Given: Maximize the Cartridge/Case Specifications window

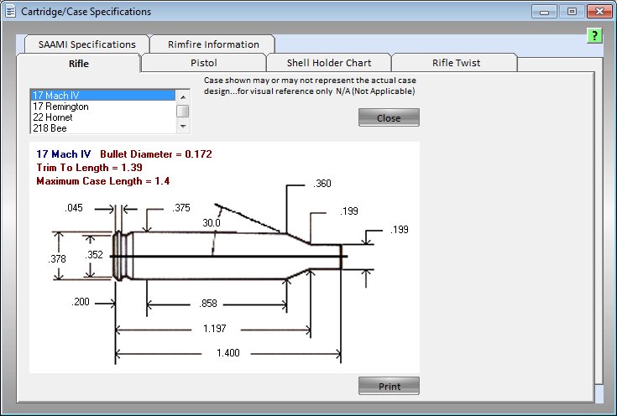Looking at the screenshot, I should (572, 12).
